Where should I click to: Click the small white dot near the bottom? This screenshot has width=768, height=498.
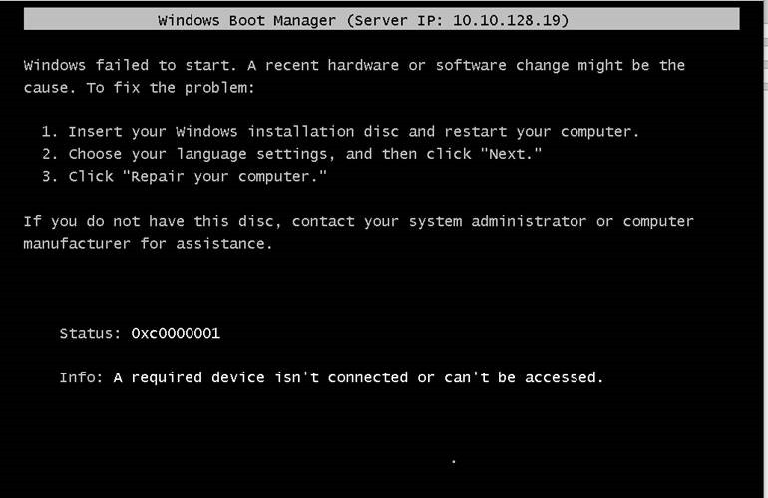point(454,461)
